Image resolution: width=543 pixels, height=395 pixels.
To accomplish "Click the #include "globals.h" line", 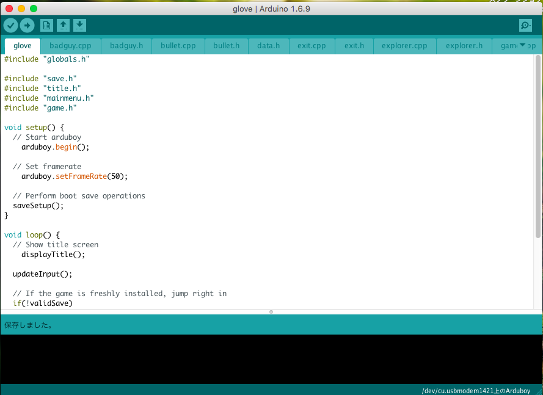I will [47, 59].
